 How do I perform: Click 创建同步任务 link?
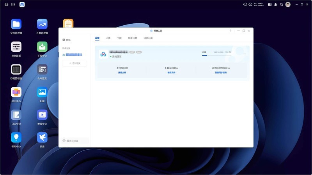[221, 73]
